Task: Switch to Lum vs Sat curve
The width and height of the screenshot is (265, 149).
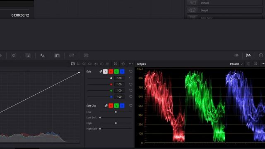Action: (96, 64)
